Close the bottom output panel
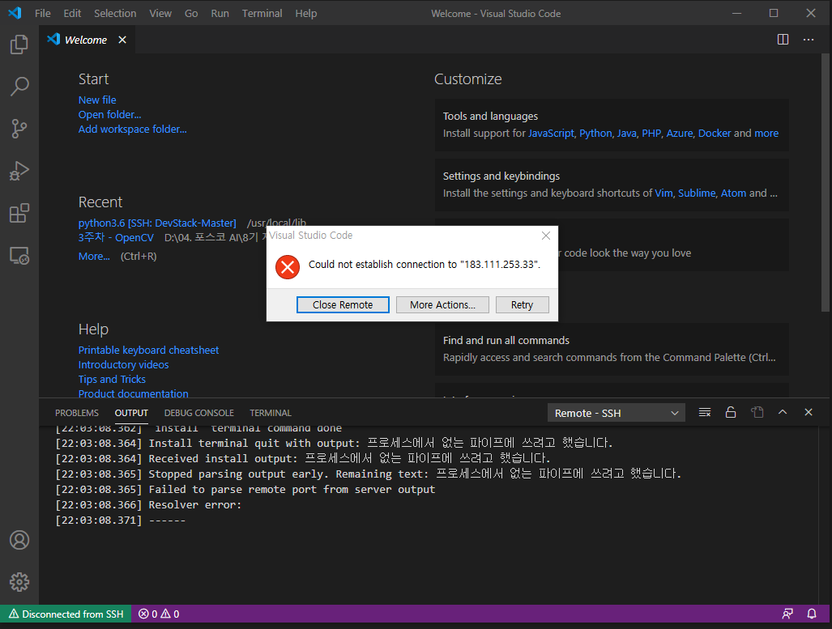 (x=809, y=412)
